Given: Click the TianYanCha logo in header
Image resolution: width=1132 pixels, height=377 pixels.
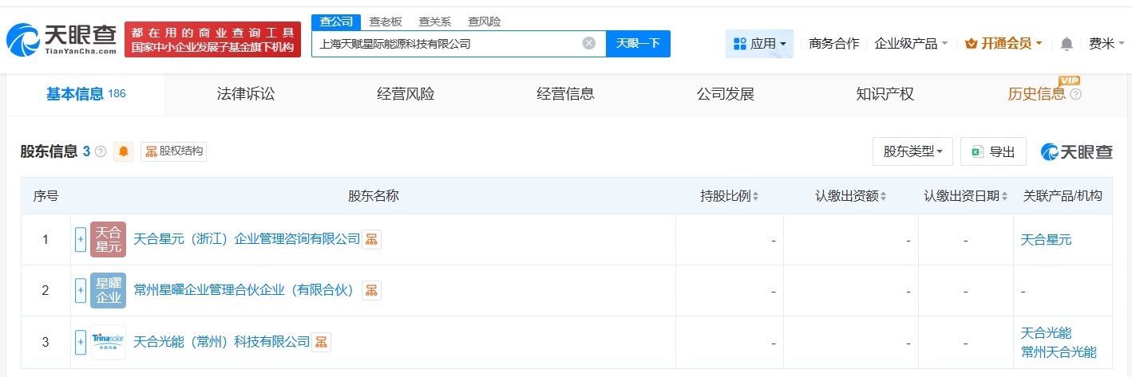Looking at the screenshot, I should click(x=61, y=38).
